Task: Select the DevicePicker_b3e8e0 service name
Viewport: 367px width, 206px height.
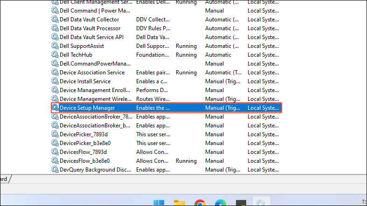Action: tap(85, 143)
